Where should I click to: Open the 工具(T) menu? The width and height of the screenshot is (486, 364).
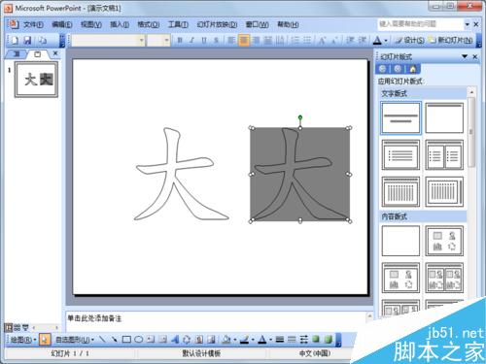[x=178, y=24]
